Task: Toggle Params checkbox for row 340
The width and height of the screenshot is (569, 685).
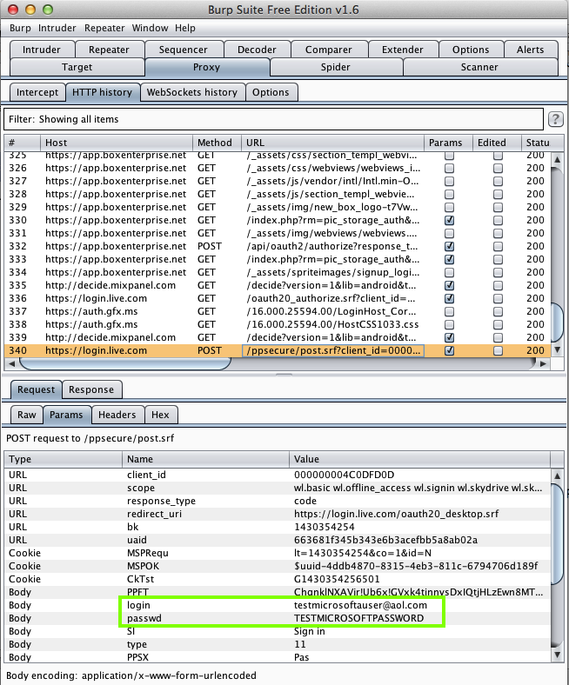Action: tap(449, 351)
